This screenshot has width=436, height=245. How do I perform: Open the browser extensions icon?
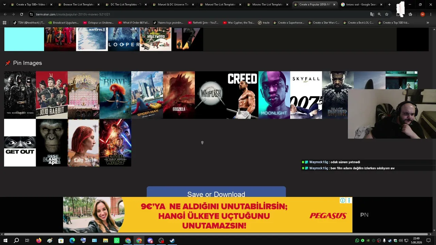(x=399, y=14)
